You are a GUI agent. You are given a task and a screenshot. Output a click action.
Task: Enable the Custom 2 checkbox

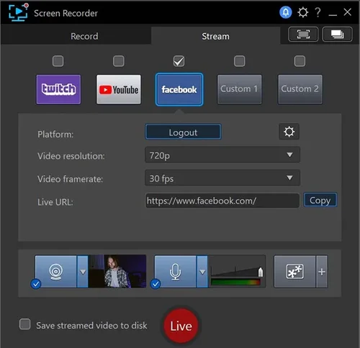click(x=300, y=61)
